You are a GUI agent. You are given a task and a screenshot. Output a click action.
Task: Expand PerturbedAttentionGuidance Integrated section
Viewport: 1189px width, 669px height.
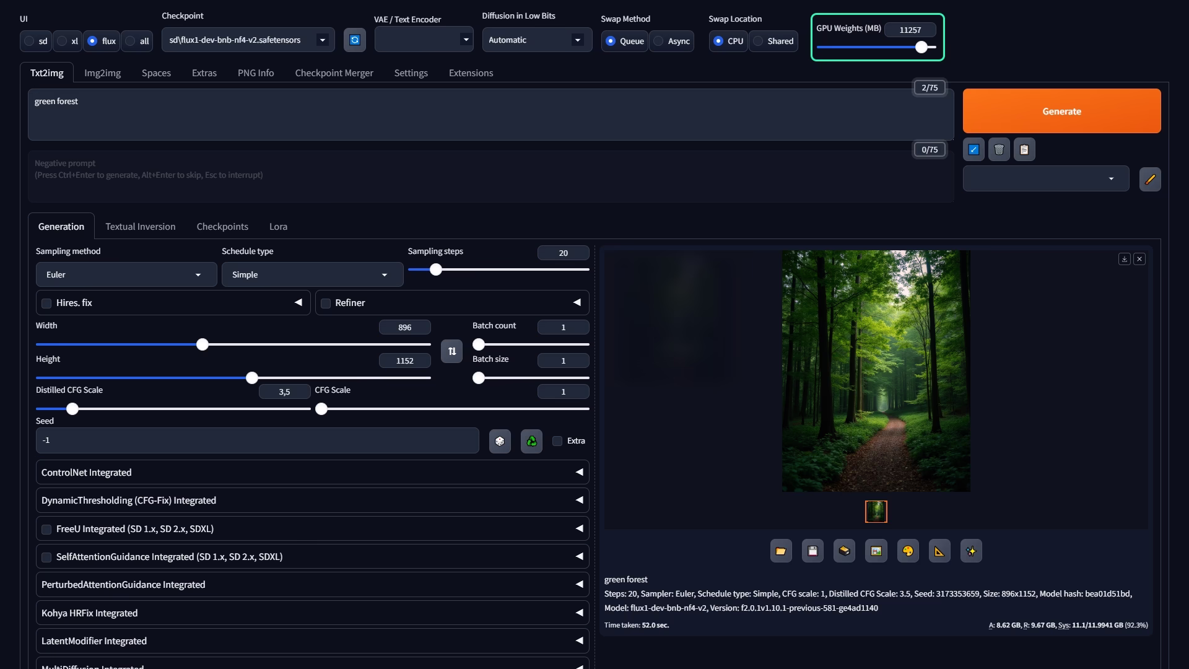pos(312,584)
